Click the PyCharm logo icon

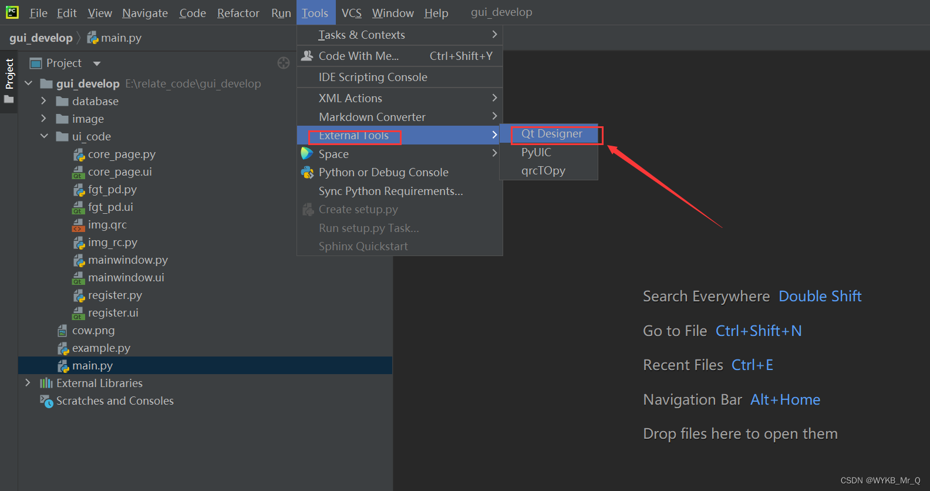pyautogui.click(x=12, y=12)
